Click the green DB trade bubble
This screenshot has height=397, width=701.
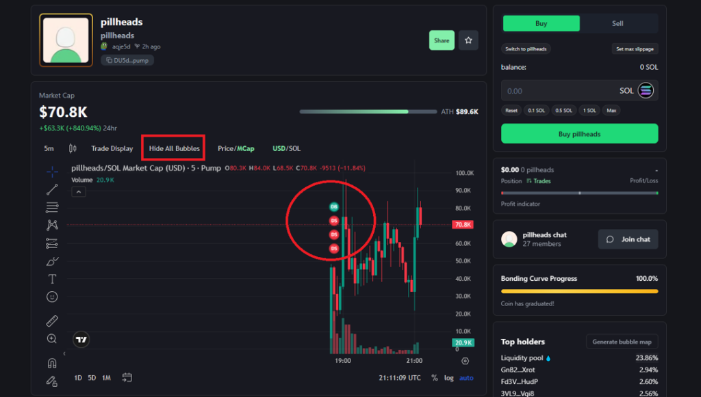334,206
